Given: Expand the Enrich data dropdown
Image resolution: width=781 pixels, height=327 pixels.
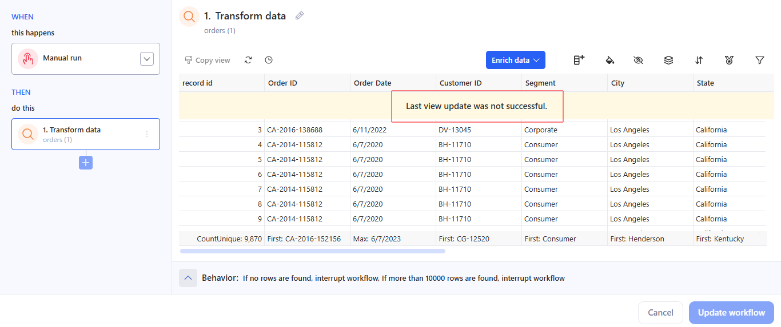Looking at the screenshot, I should [515, 60].
